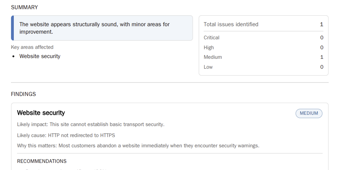Click the structurally sound summary callout
340x170 pixels.
[103, 28]
